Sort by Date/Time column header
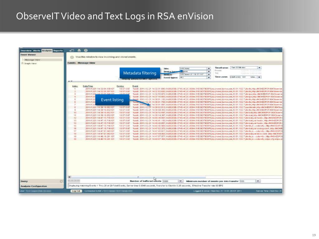319x239 pixels. point(88,86)
